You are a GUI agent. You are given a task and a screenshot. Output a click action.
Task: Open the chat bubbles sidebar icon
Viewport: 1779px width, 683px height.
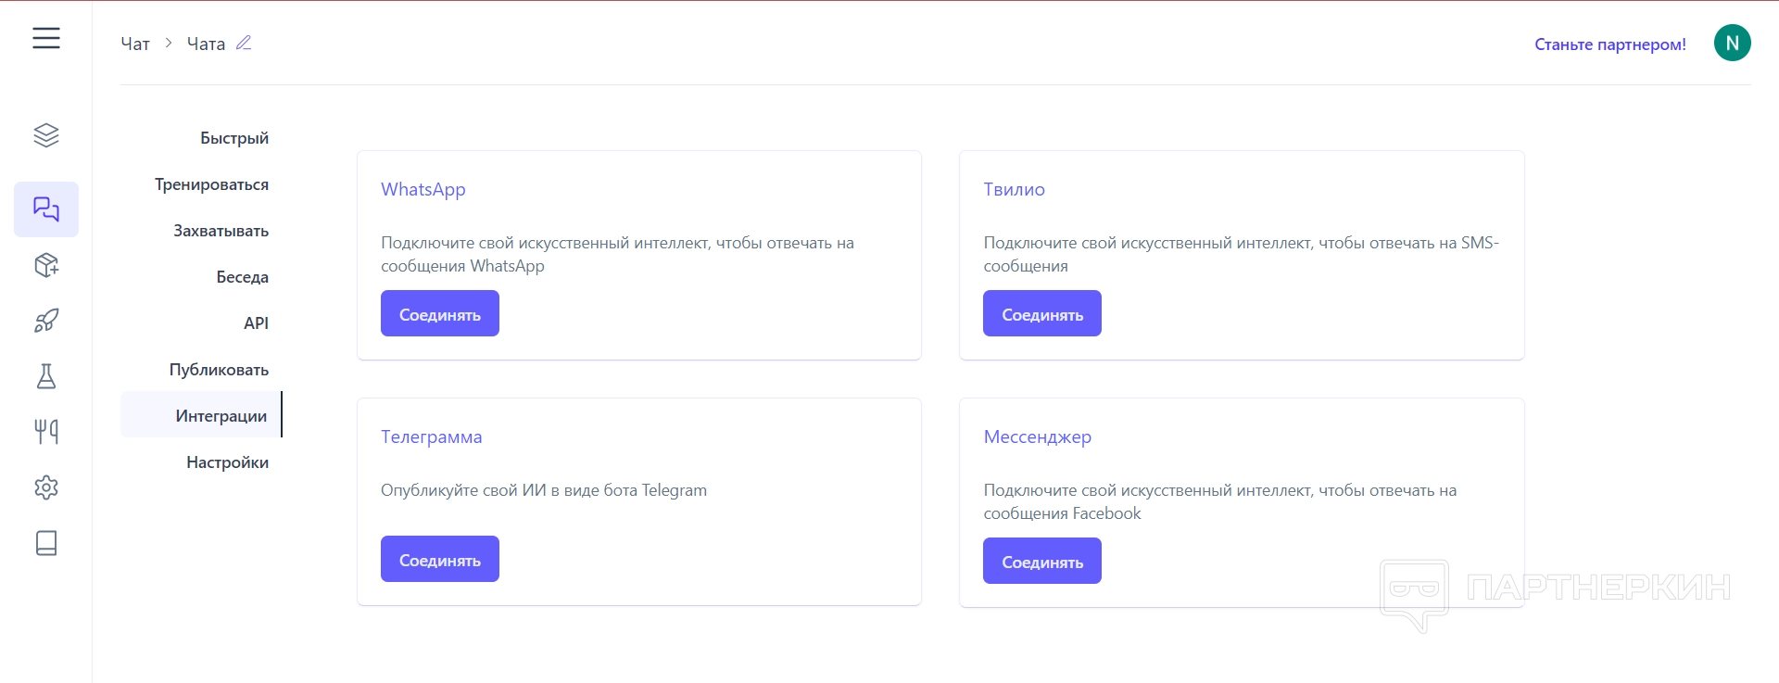click(46, 209)
